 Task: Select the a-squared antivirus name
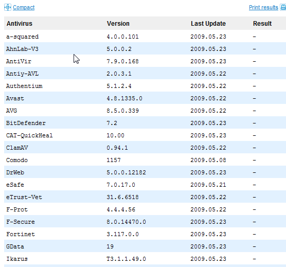coord(23,37)
